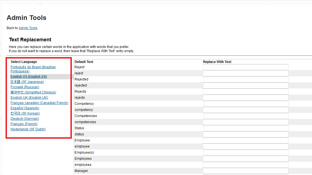Click the replace input for lowercase "employees"
This screenshot has width=312, height=175.
[245, 165]
